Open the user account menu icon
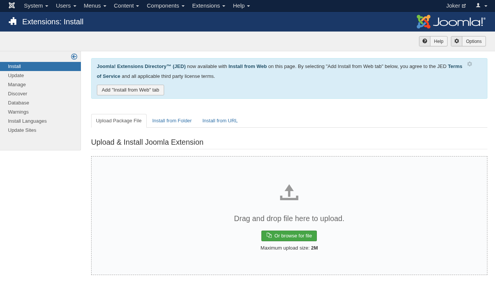The width and height of the screenshot is (495, 283). pyautogui.click(x=481, y=6)
